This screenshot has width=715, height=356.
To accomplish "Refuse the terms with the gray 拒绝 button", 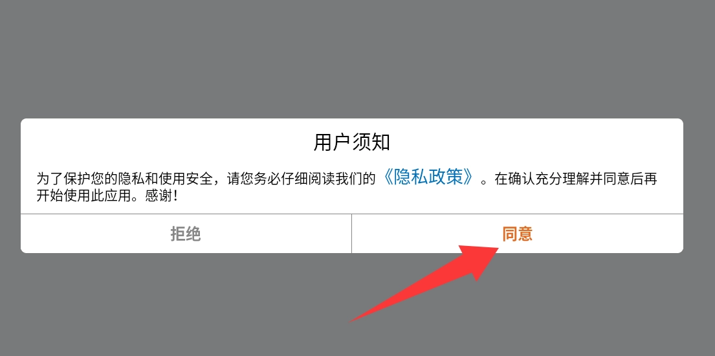I will pyautogui.click(x=186, y=234).
